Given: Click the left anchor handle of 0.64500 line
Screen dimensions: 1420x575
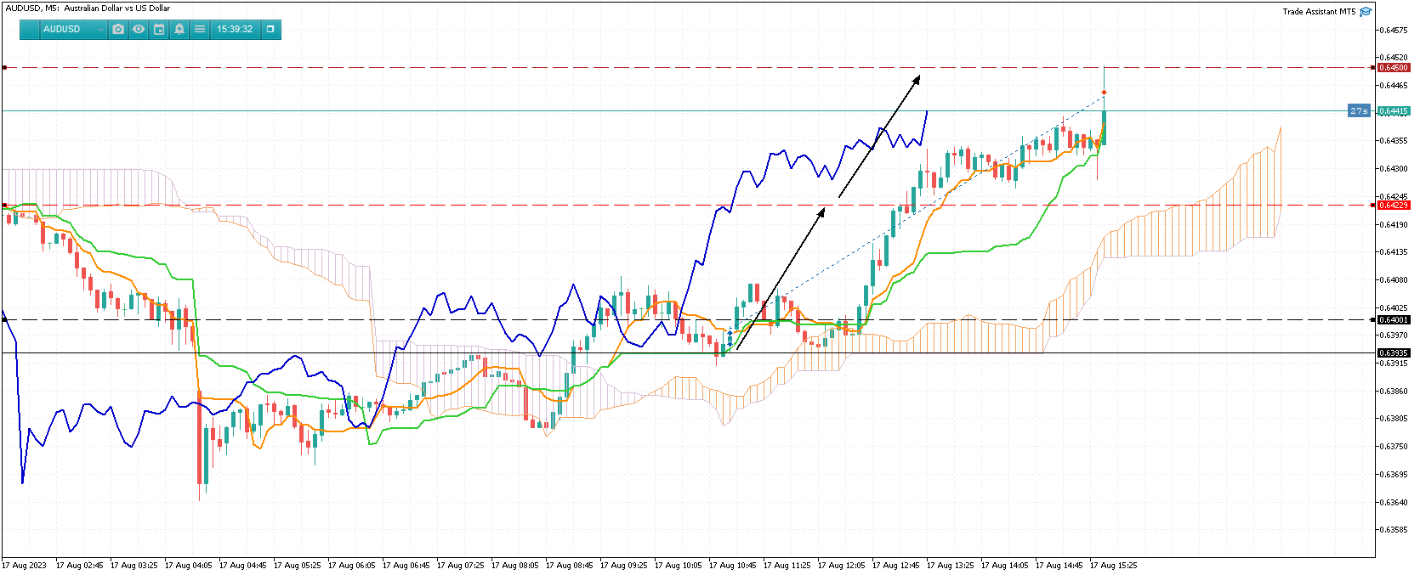Looking at the screenshot, I should pyautogui.click(x=4, y=67).
